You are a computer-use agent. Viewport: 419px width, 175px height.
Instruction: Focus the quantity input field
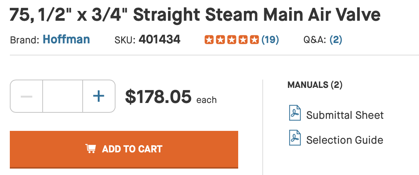pyautogui.click(x=63, y=96)
